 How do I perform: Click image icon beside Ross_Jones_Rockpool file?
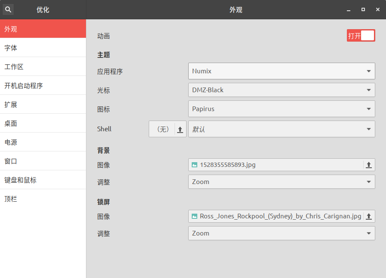click(x=194, y=216)
